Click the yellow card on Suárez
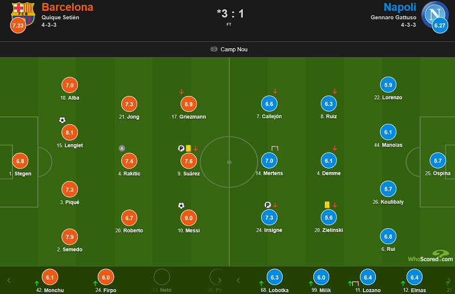The image size is (455, 294). pyautogui.click(x=188, y=148)
